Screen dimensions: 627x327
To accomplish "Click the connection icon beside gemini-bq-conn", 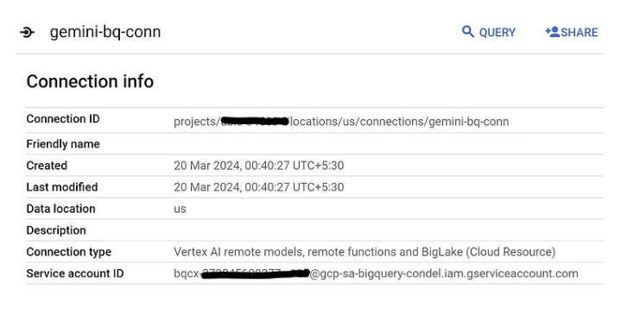I will pyautogui.click(x=27, y=32).
